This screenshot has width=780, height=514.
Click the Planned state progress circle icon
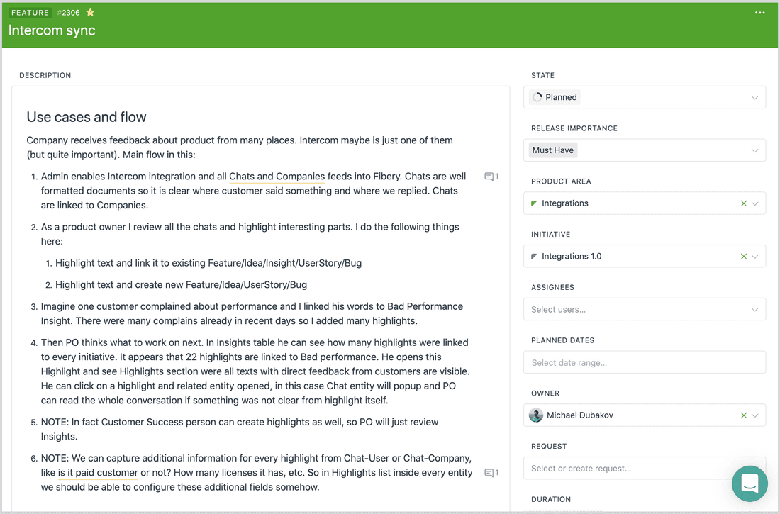(537, 96)
